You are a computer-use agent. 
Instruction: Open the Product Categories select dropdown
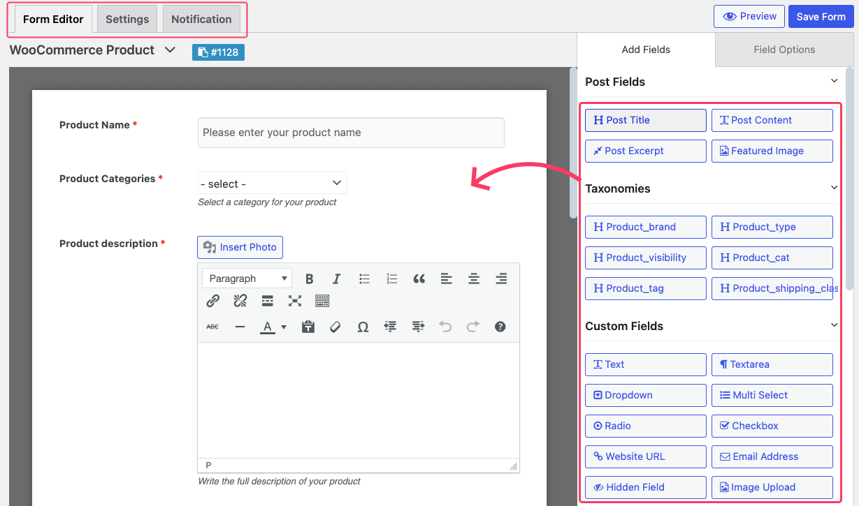[273, 183]
